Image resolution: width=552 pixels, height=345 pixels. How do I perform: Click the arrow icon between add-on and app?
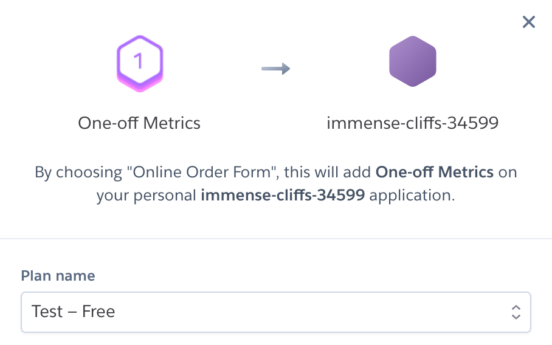(x=275, y=68)
